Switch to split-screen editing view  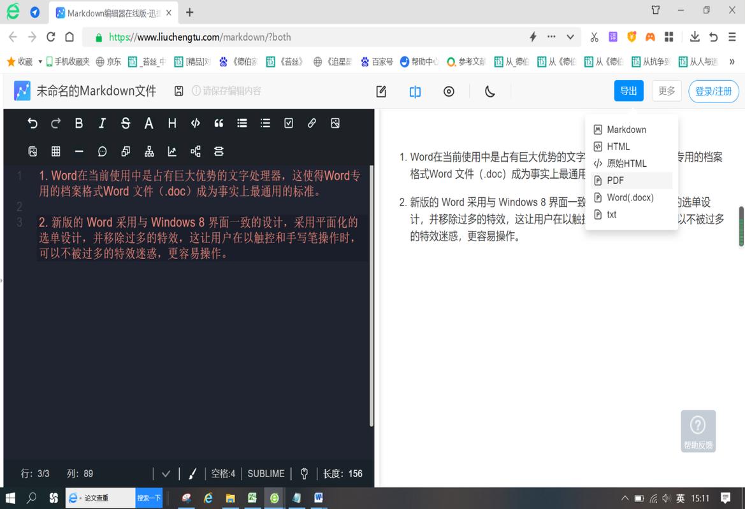coord(415,91)
